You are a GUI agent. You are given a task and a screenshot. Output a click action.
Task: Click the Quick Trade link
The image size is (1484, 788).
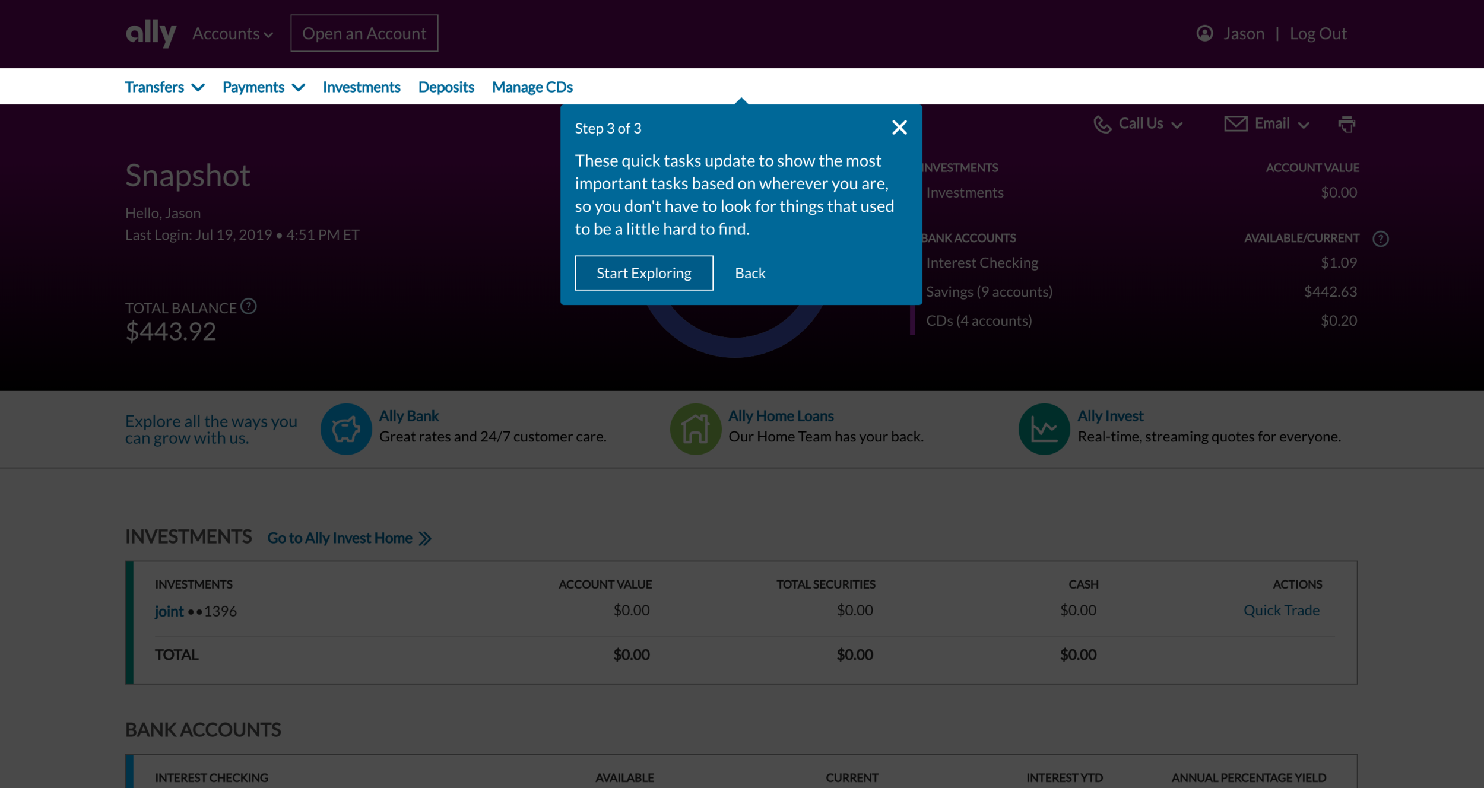coord(1281,610)
